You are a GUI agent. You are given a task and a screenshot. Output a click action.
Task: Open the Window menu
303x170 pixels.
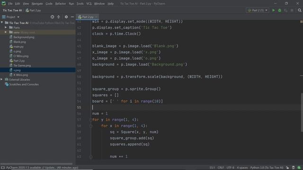point(99,4)
